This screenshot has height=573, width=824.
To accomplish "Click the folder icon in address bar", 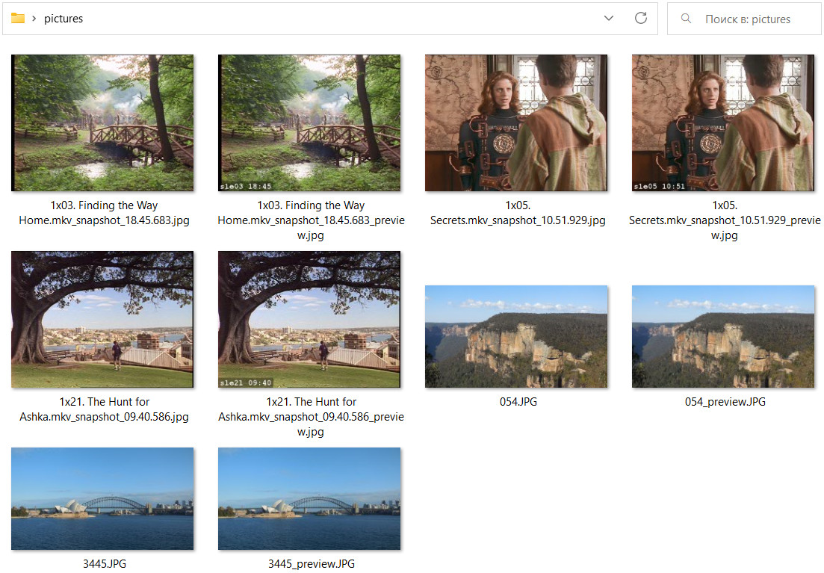I will coord(18,19).
